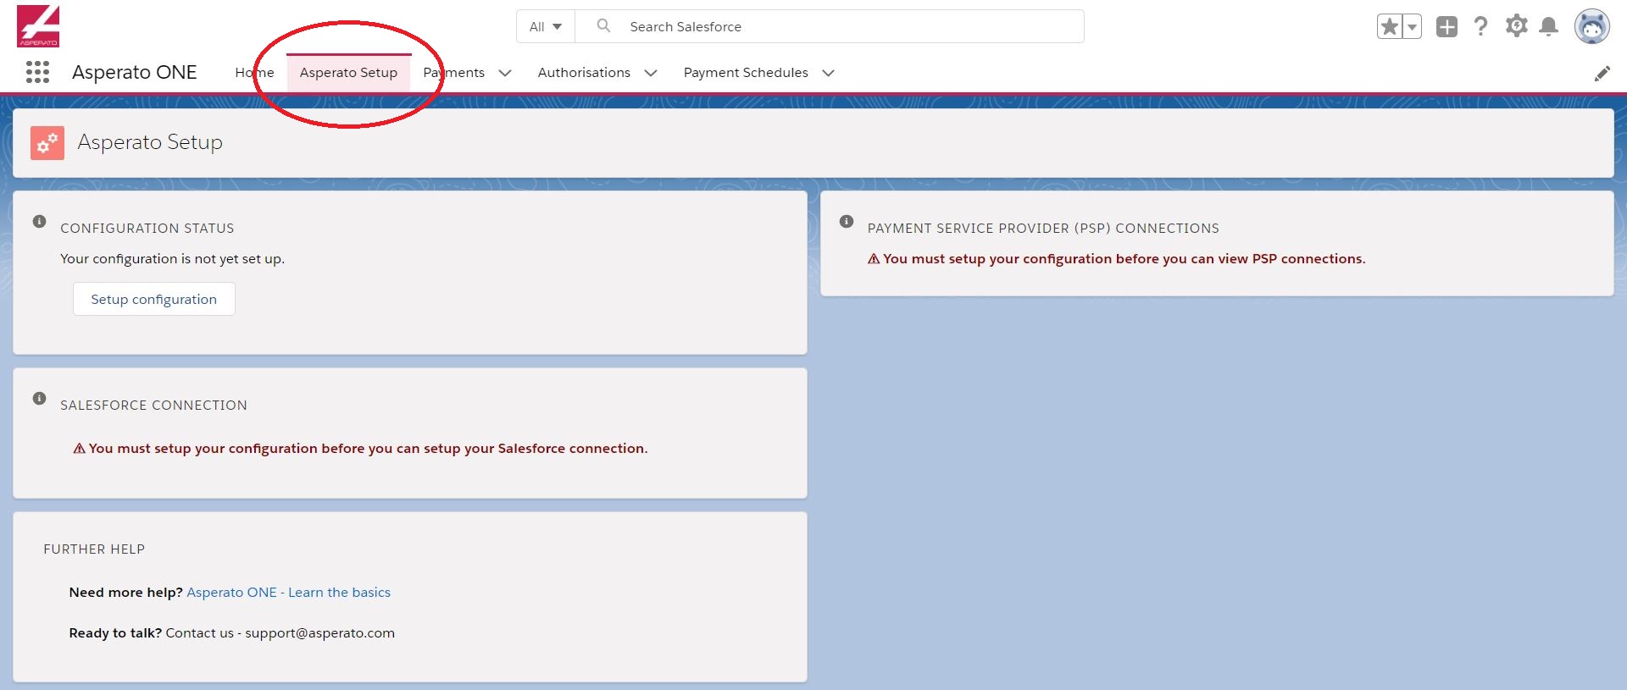Open Asperato ONE - Learn the basics link
Image resolution: width=1627 pixels, height=690 pixels.
point(288,593)
